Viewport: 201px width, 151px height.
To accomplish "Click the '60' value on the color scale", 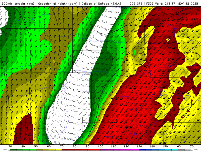I will (x=49, y=146).
